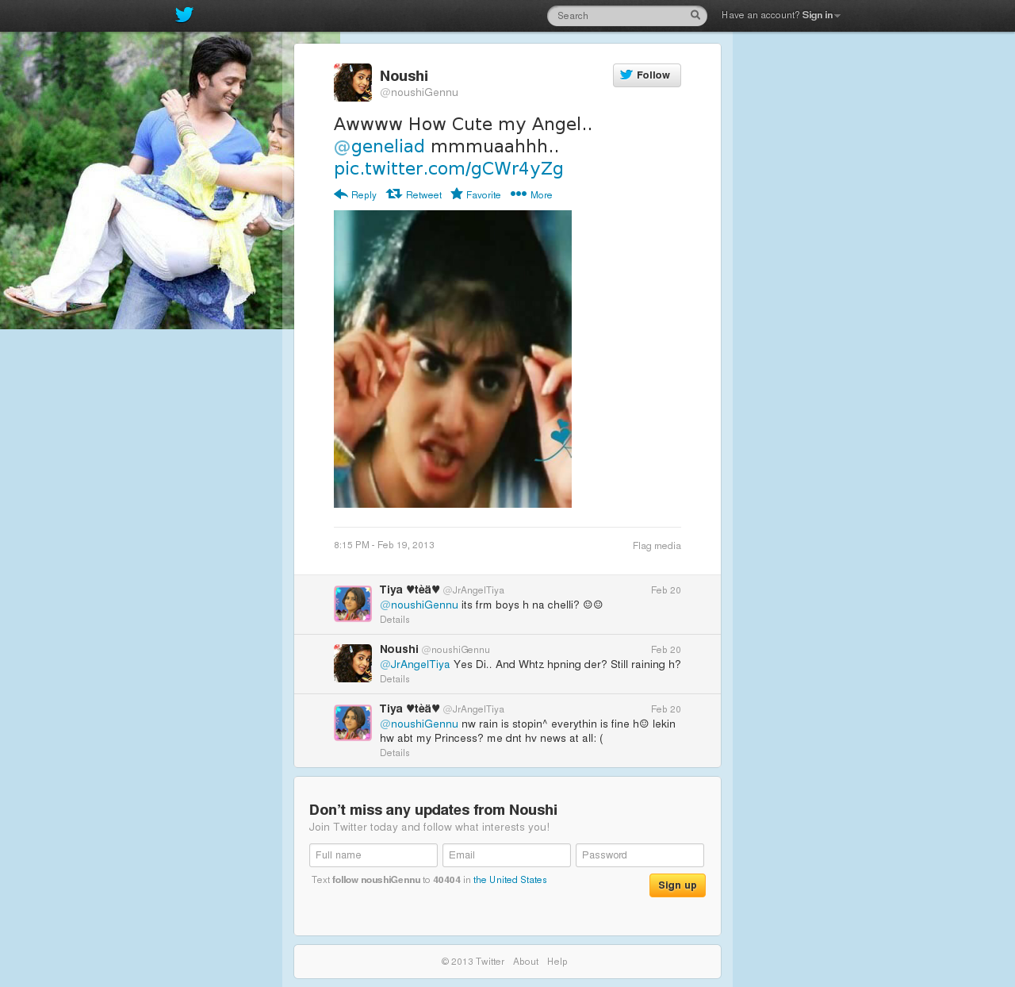Focus the Search input field

(626, 16)
